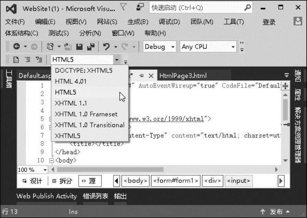Image resolution: width=307 pixels, height=218 pixels.
Task: Click the Visual Studio logo icon
Action: (x=11, y=9)
